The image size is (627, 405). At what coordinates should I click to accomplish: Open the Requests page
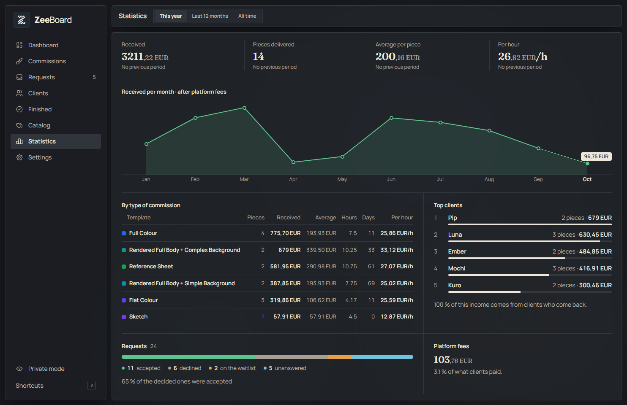pyautogui.click(x=56, y=77)
